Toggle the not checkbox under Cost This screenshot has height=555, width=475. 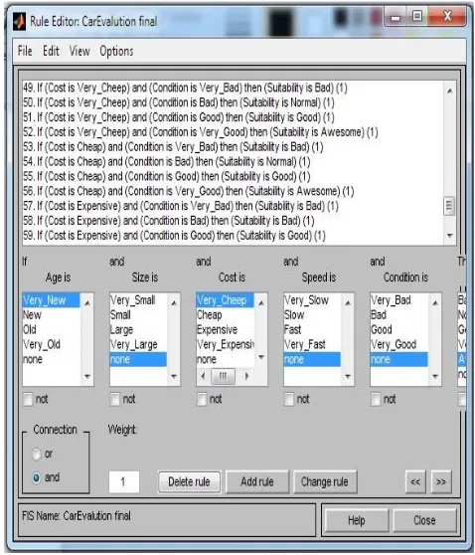point(202,400)
